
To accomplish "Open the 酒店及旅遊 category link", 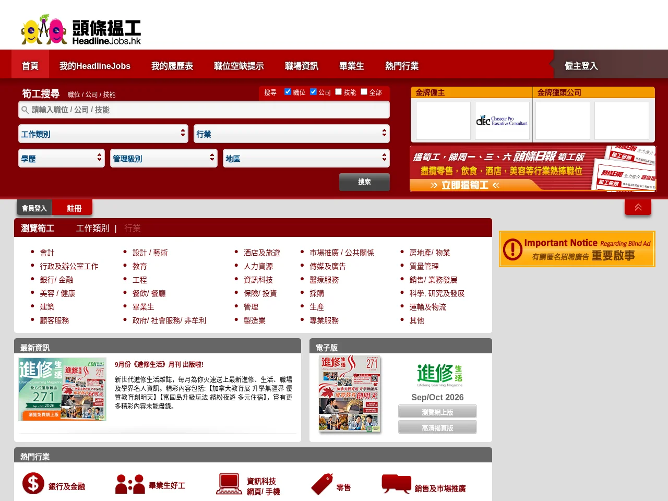I will click(x=262, y=253).
